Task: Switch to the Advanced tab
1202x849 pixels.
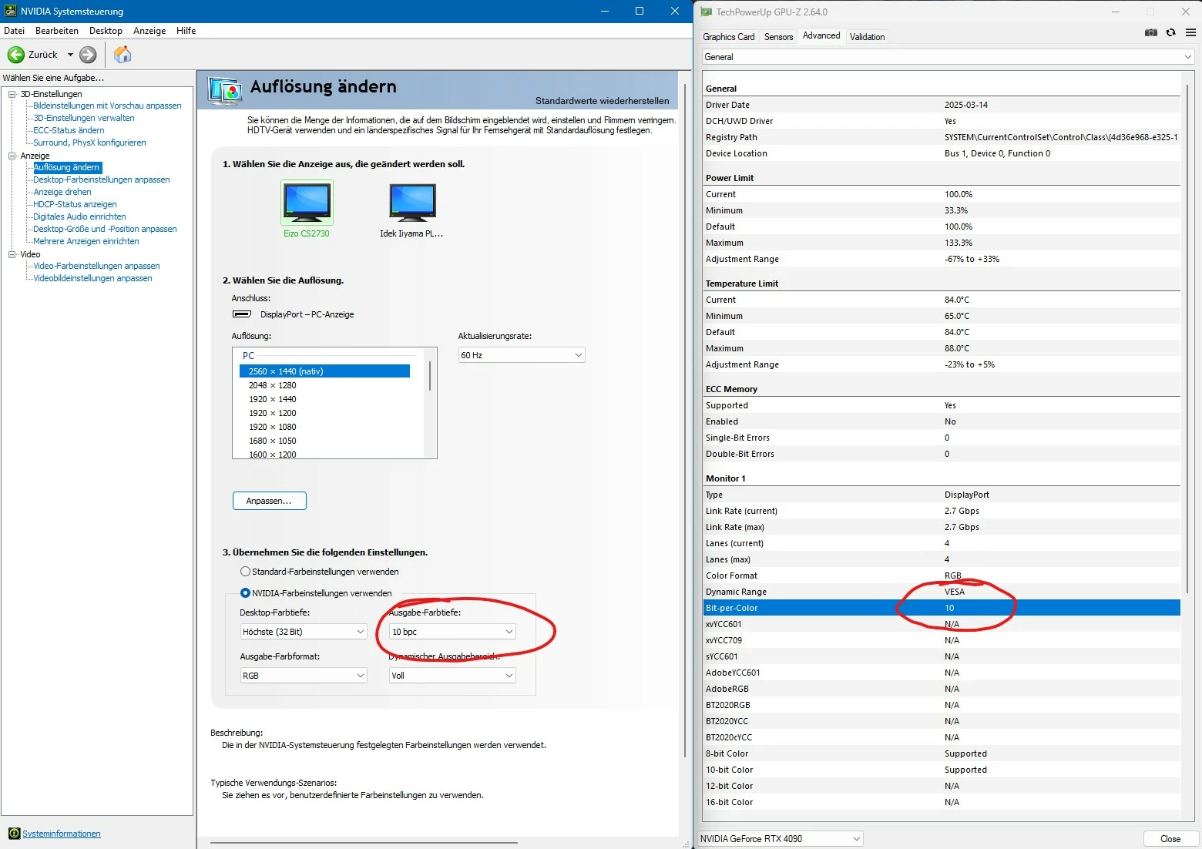Action: pos(821,35)
